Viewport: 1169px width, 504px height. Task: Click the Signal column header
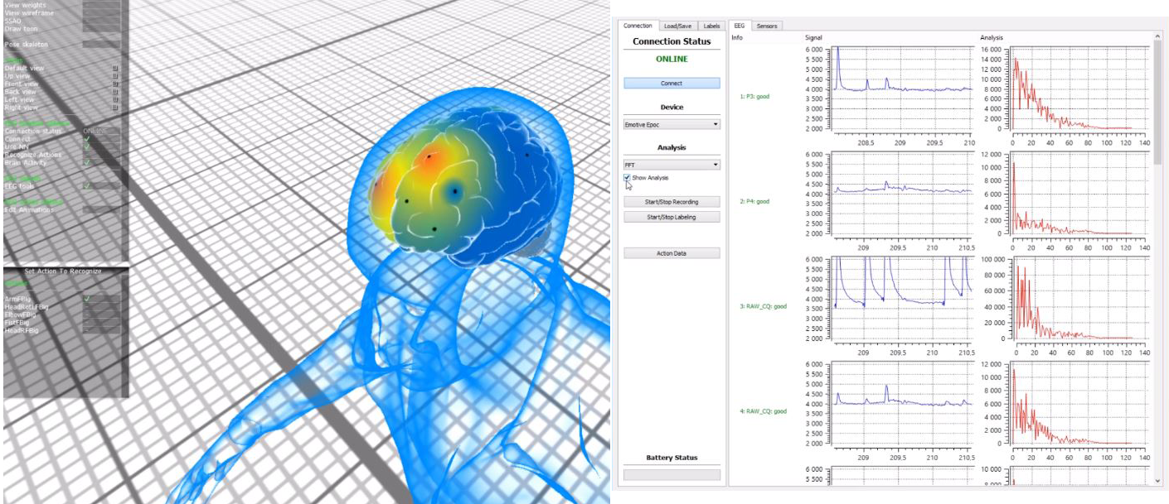click(x=814, y=38)
